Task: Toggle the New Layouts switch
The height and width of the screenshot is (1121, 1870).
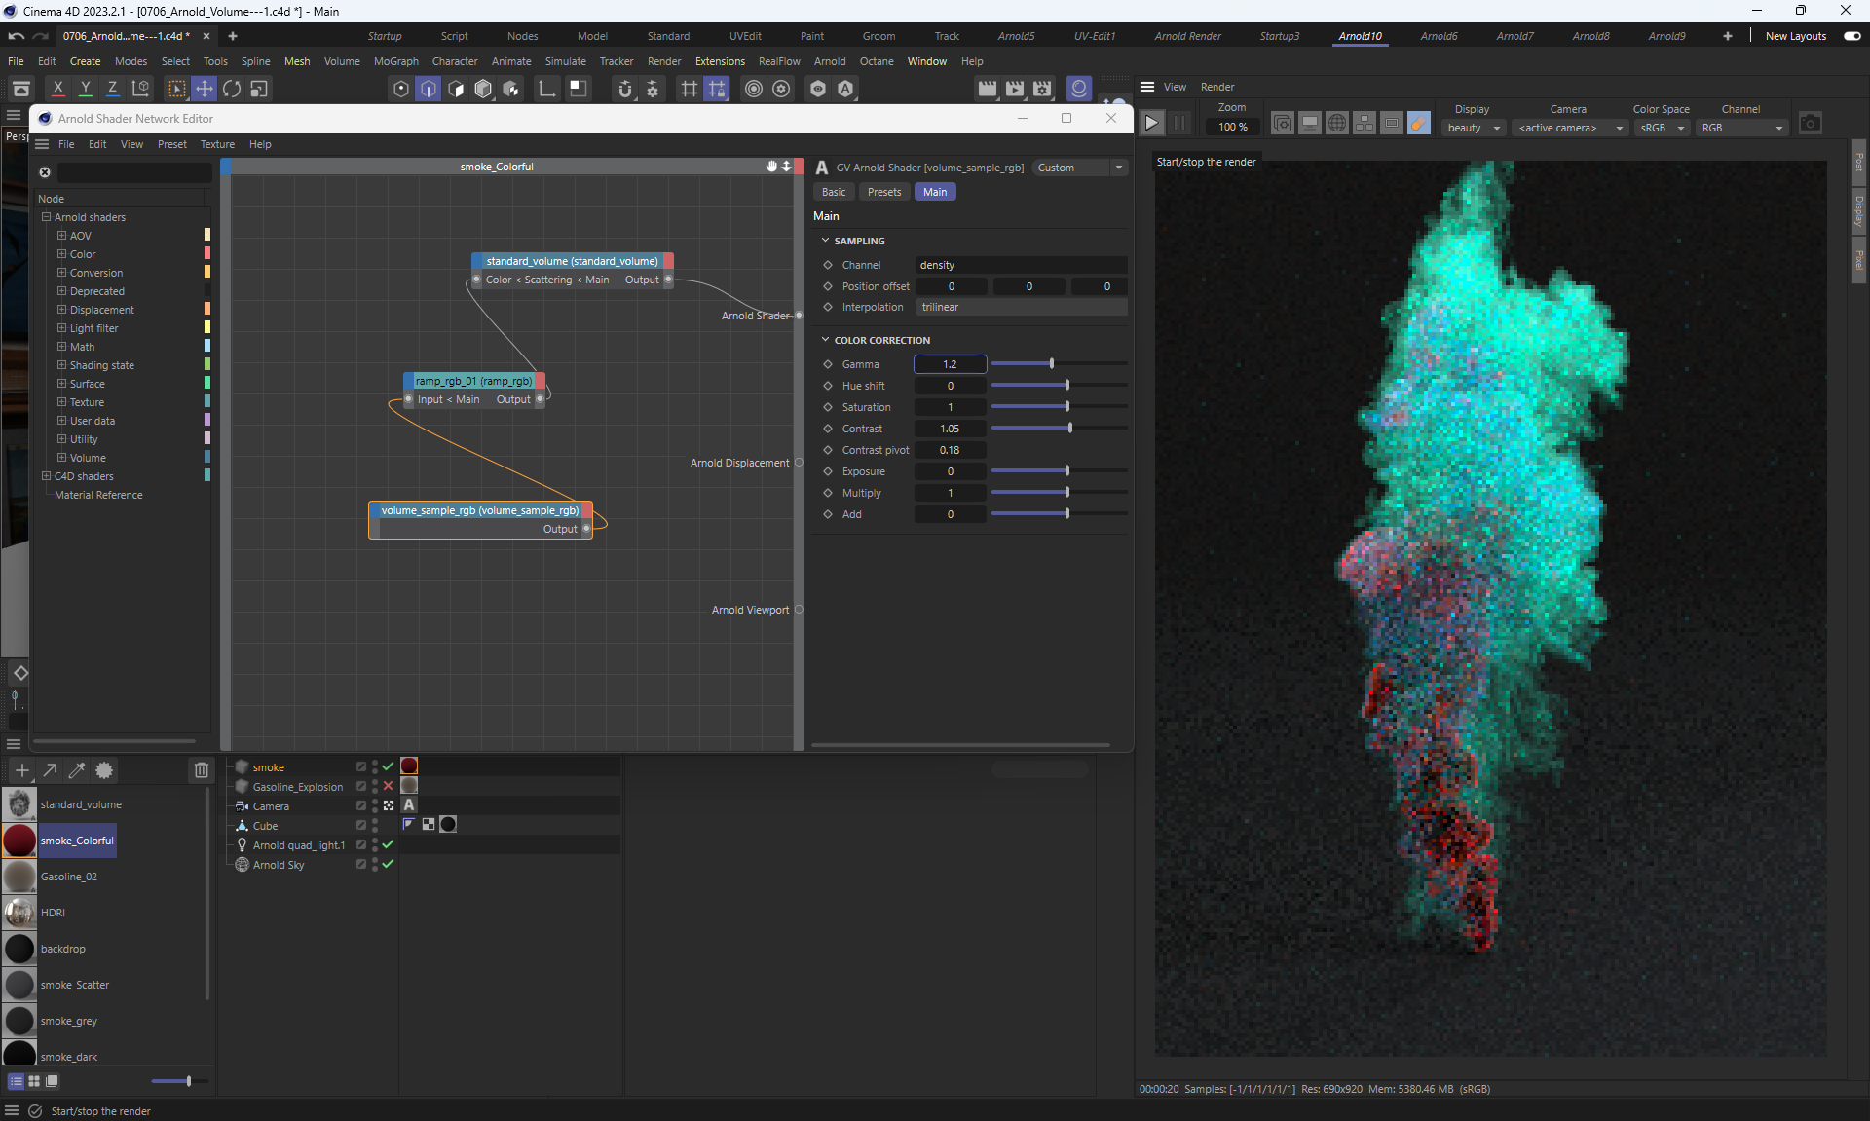Action: tap(1851, 36)
